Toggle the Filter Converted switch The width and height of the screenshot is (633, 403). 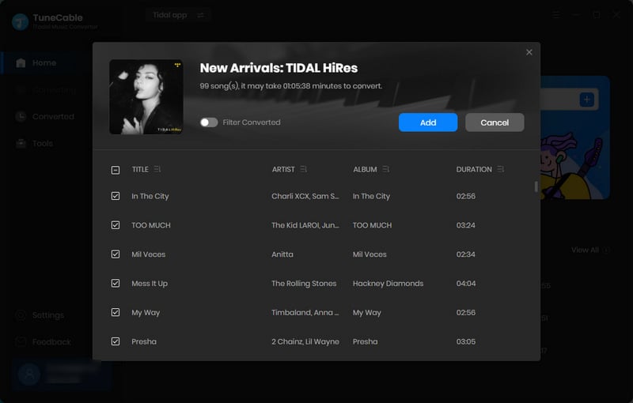[209, 122]
